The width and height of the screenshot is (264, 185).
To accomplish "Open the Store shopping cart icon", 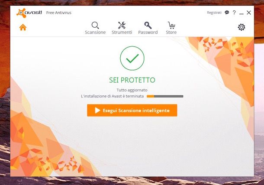I will (171, 25).
